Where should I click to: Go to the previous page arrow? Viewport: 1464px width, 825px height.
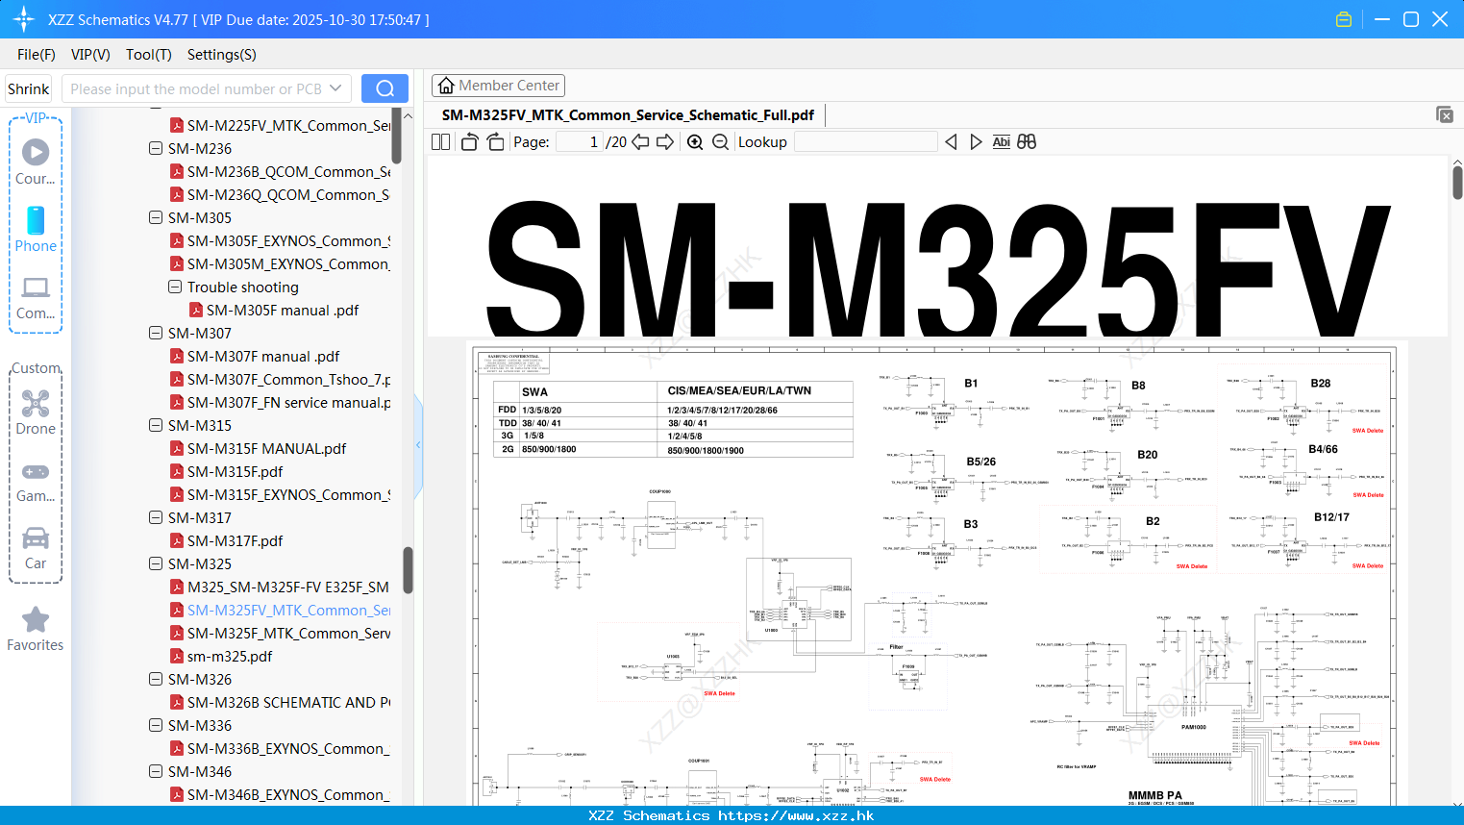[640, 142]
